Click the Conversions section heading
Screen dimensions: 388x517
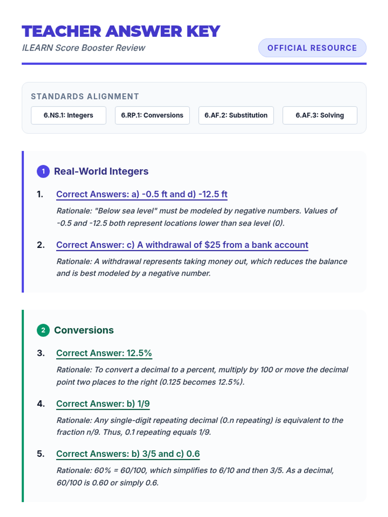pos(84,330)
